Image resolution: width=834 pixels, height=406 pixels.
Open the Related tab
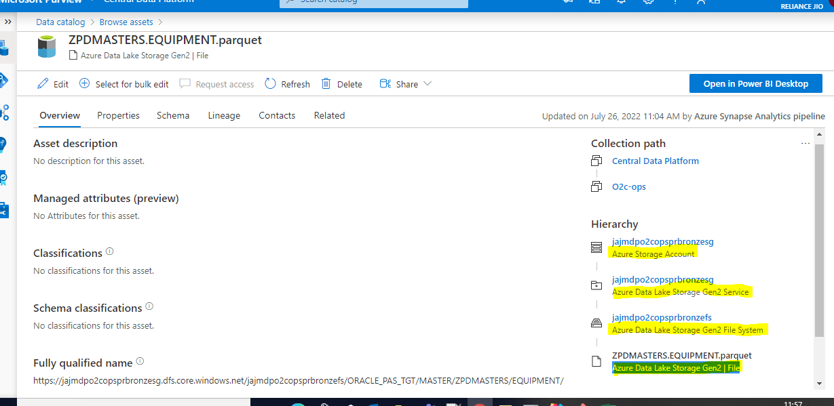(x=329, y=116)
